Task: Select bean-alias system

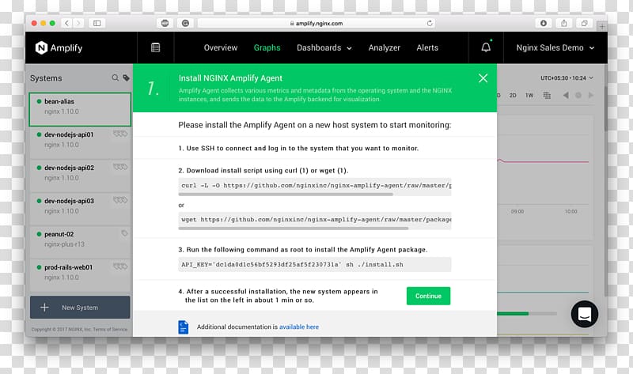Action: tap(80, 109)
